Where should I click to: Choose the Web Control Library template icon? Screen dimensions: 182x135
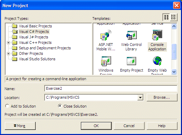[x=131, y=35]
